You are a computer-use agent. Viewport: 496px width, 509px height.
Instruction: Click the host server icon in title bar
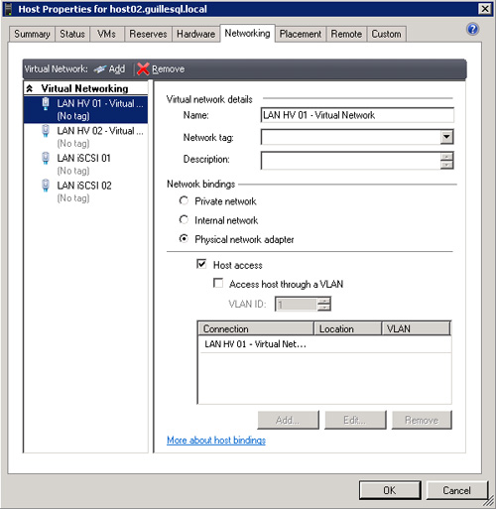(x=9, y=9)
